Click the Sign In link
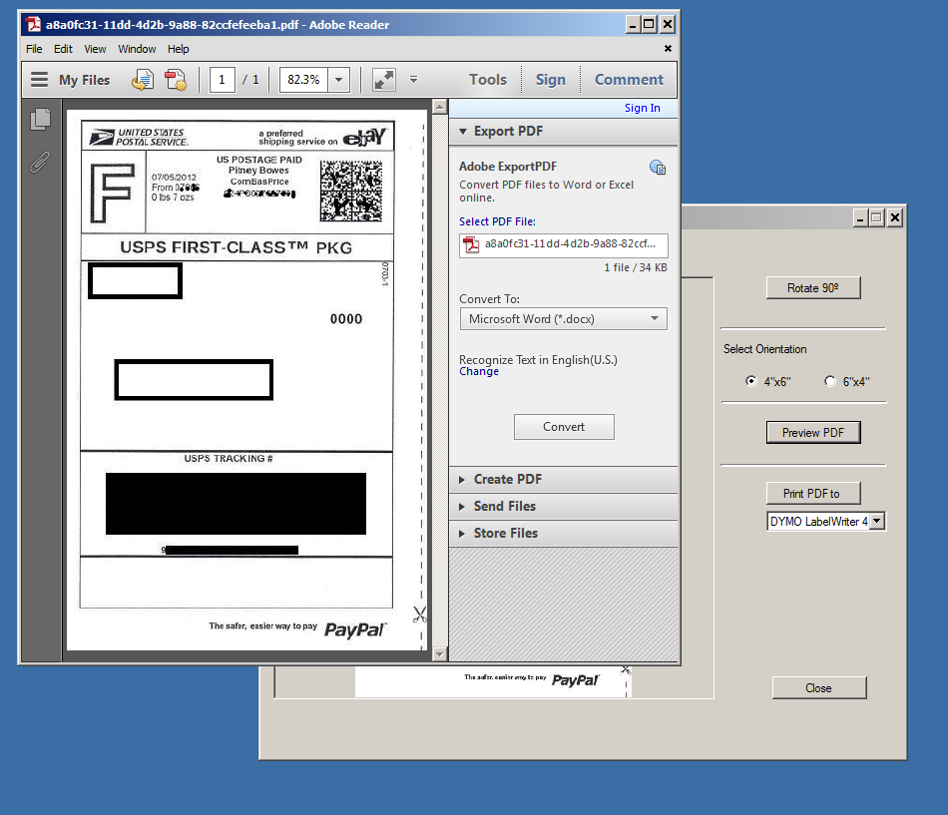This screenshot has height=815, width=948. coord(642,108)
